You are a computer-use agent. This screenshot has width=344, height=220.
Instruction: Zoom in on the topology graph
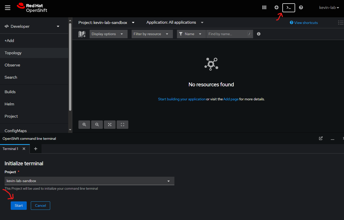coord(84,125)
